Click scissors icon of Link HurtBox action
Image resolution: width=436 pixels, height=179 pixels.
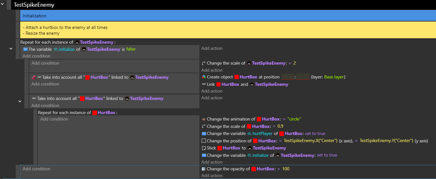[x=204, y=84]
